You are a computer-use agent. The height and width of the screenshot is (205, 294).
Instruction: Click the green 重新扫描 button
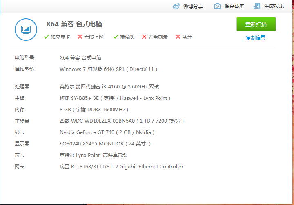pyautogui.click(x=256, y=24)
